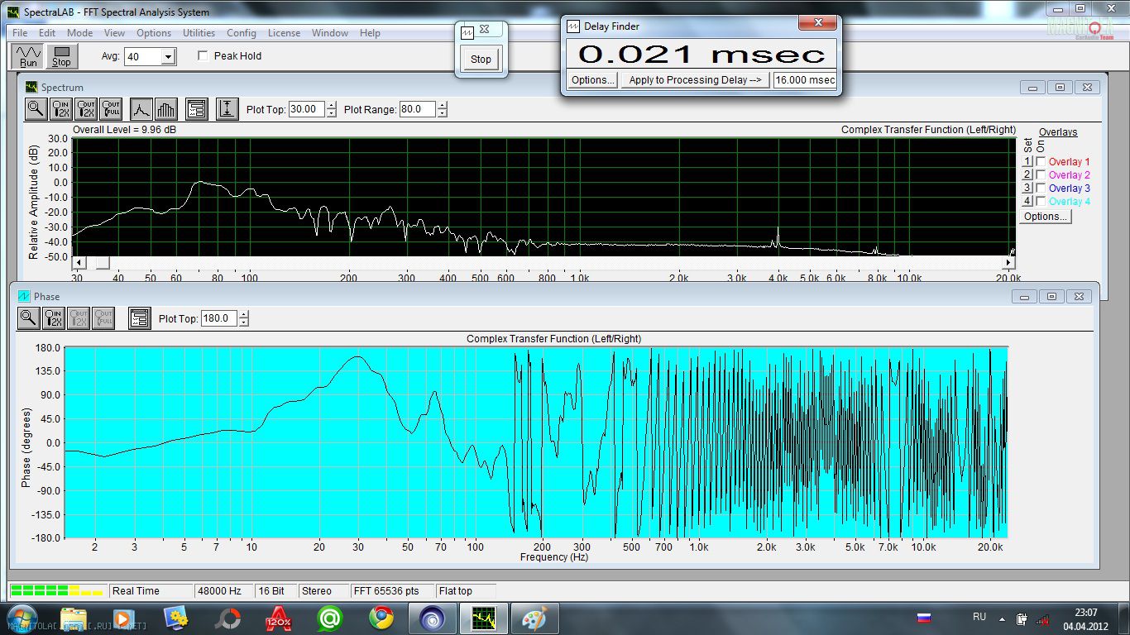
Task: Click the Spectrum window title icon
Action: click(31, 87)
